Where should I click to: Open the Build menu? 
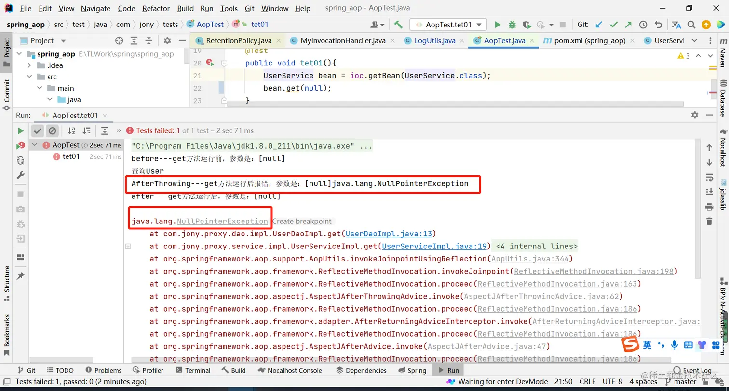(x=186, y=8)
